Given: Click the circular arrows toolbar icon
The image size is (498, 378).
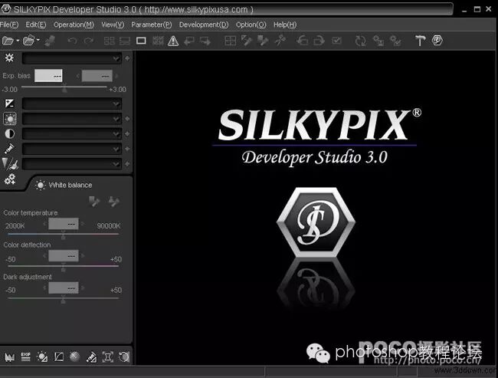Looking at the screenshot, I should pyautogui.click(x=361, y=41).
